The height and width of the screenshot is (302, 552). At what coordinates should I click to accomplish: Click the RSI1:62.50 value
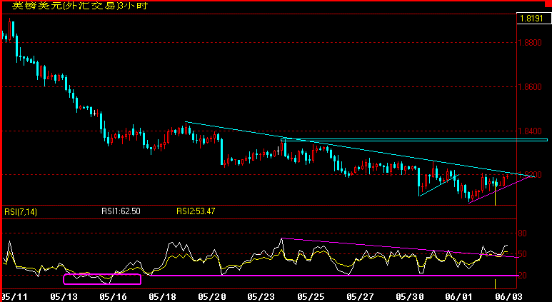(121, 211)
